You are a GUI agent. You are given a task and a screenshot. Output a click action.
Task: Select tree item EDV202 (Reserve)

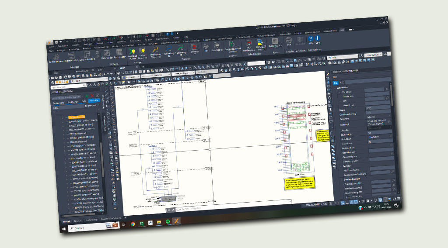pyautogui.click(x=77, y=134)
